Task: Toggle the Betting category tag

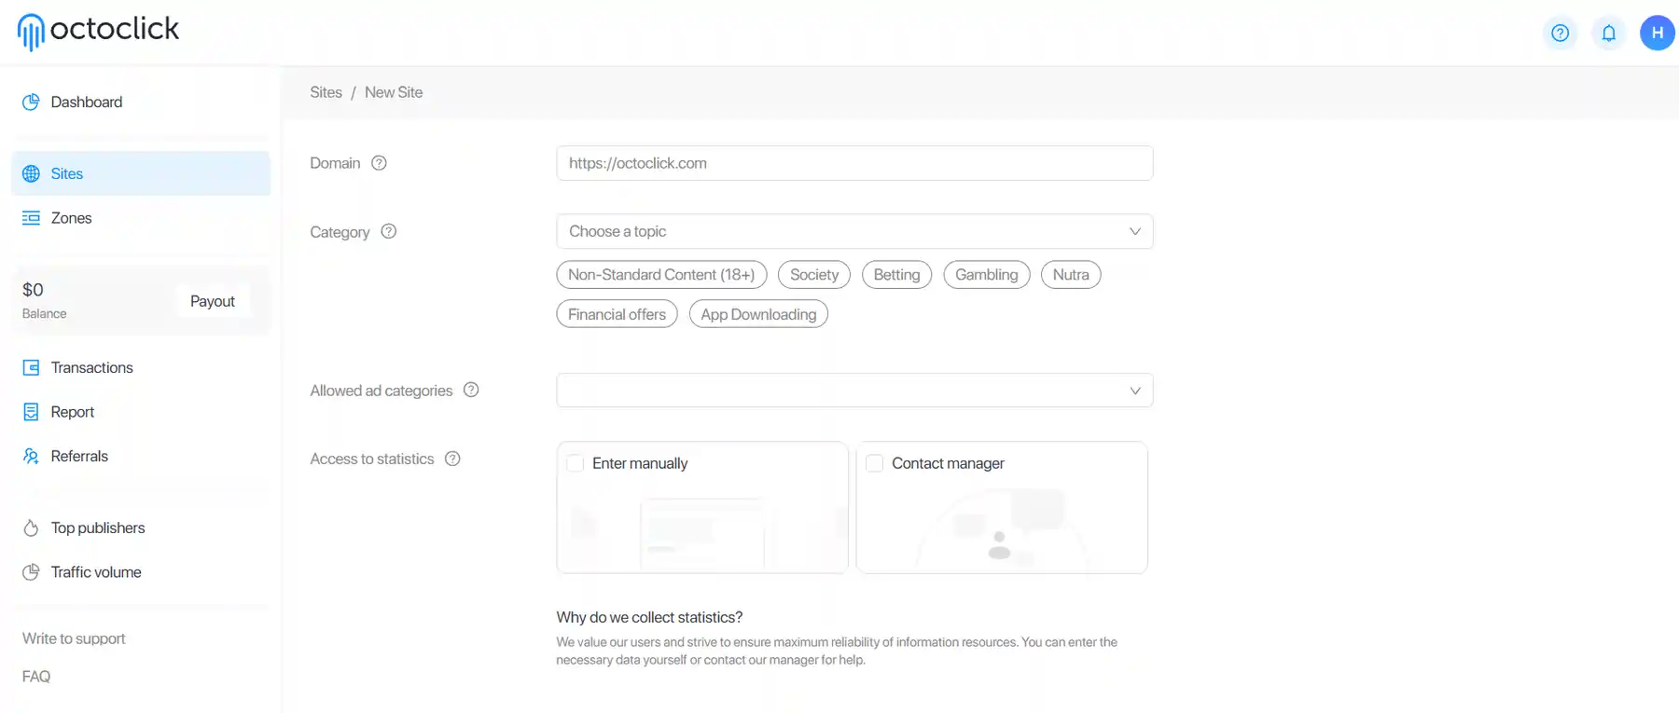Action: point(896,275)
